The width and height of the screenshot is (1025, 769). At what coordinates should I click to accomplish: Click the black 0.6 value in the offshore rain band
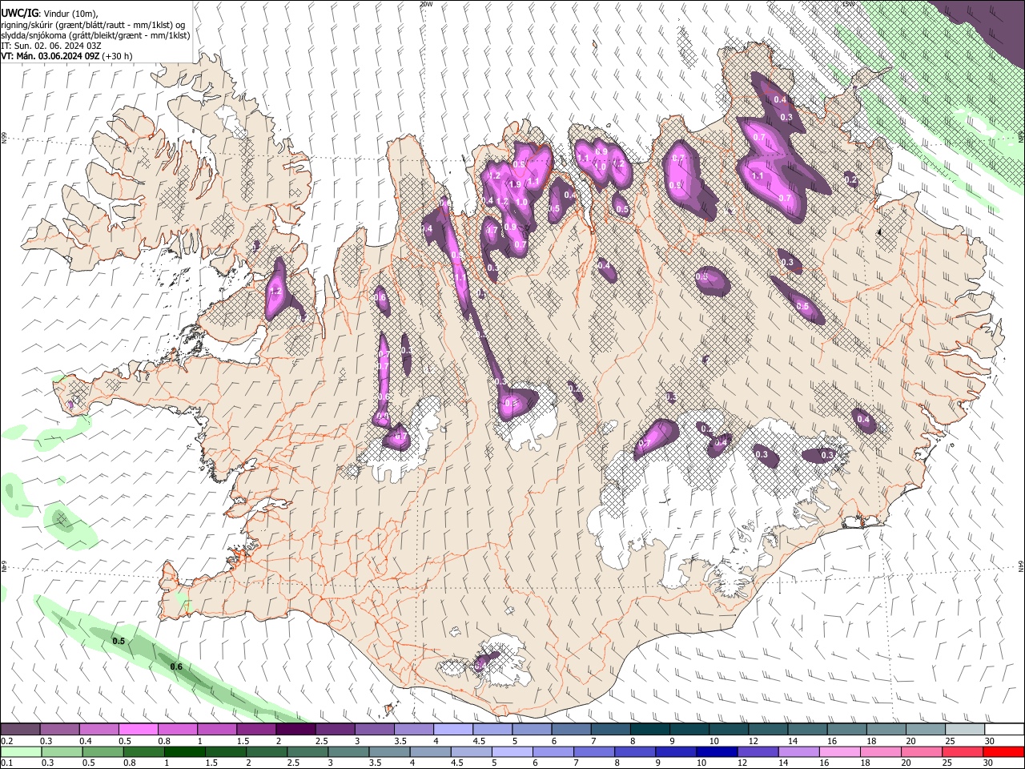pyautogui.click(x=176, y=666)
